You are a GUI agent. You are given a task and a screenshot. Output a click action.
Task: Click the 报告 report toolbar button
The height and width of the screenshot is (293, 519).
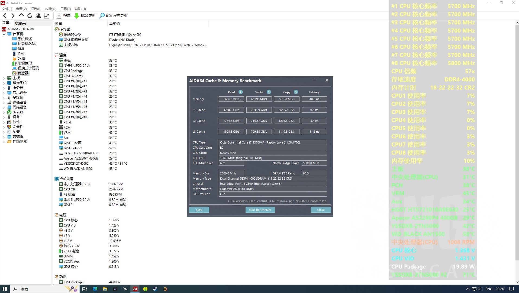(x=63, y=16)
